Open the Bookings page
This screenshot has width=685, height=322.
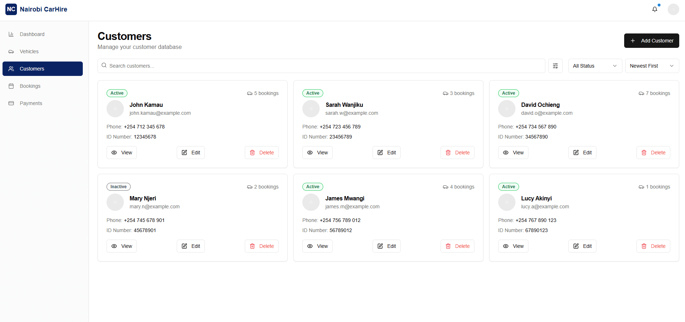[x=42, y=86]
